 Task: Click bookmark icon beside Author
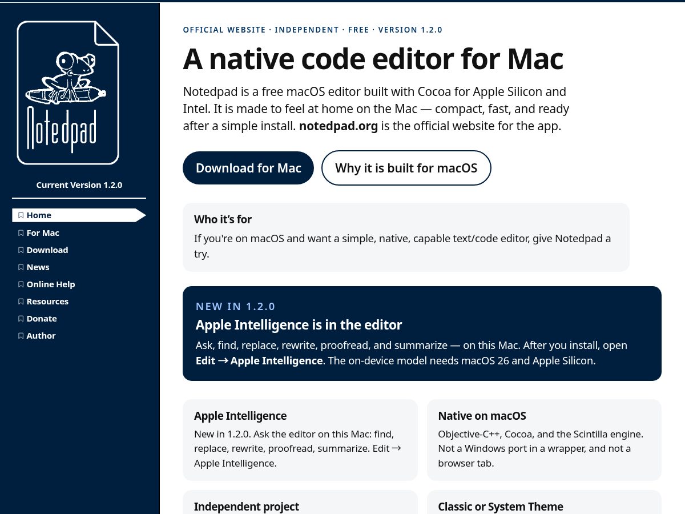(21, 336)
